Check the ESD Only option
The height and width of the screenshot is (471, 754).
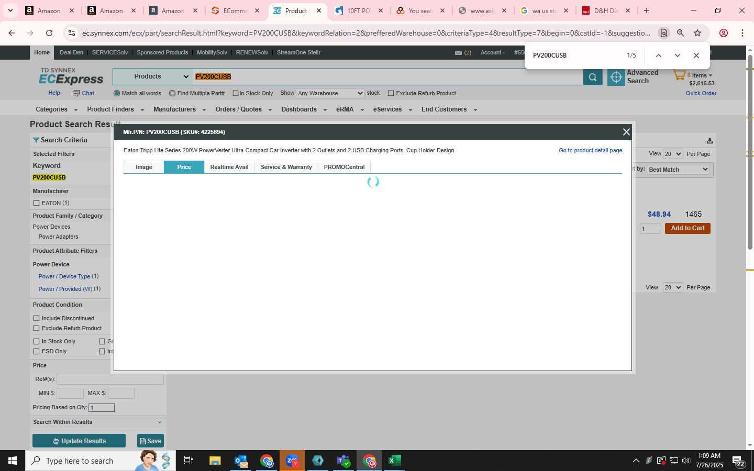(36, 351)
